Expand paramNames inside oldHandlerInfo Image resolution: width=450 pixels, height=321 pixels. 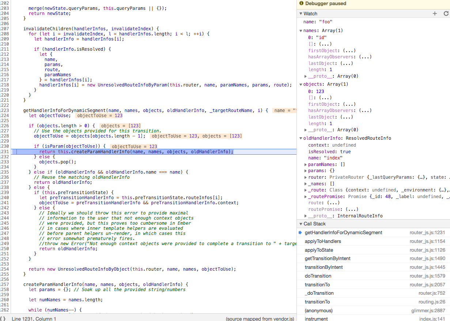tap(306, 164)
